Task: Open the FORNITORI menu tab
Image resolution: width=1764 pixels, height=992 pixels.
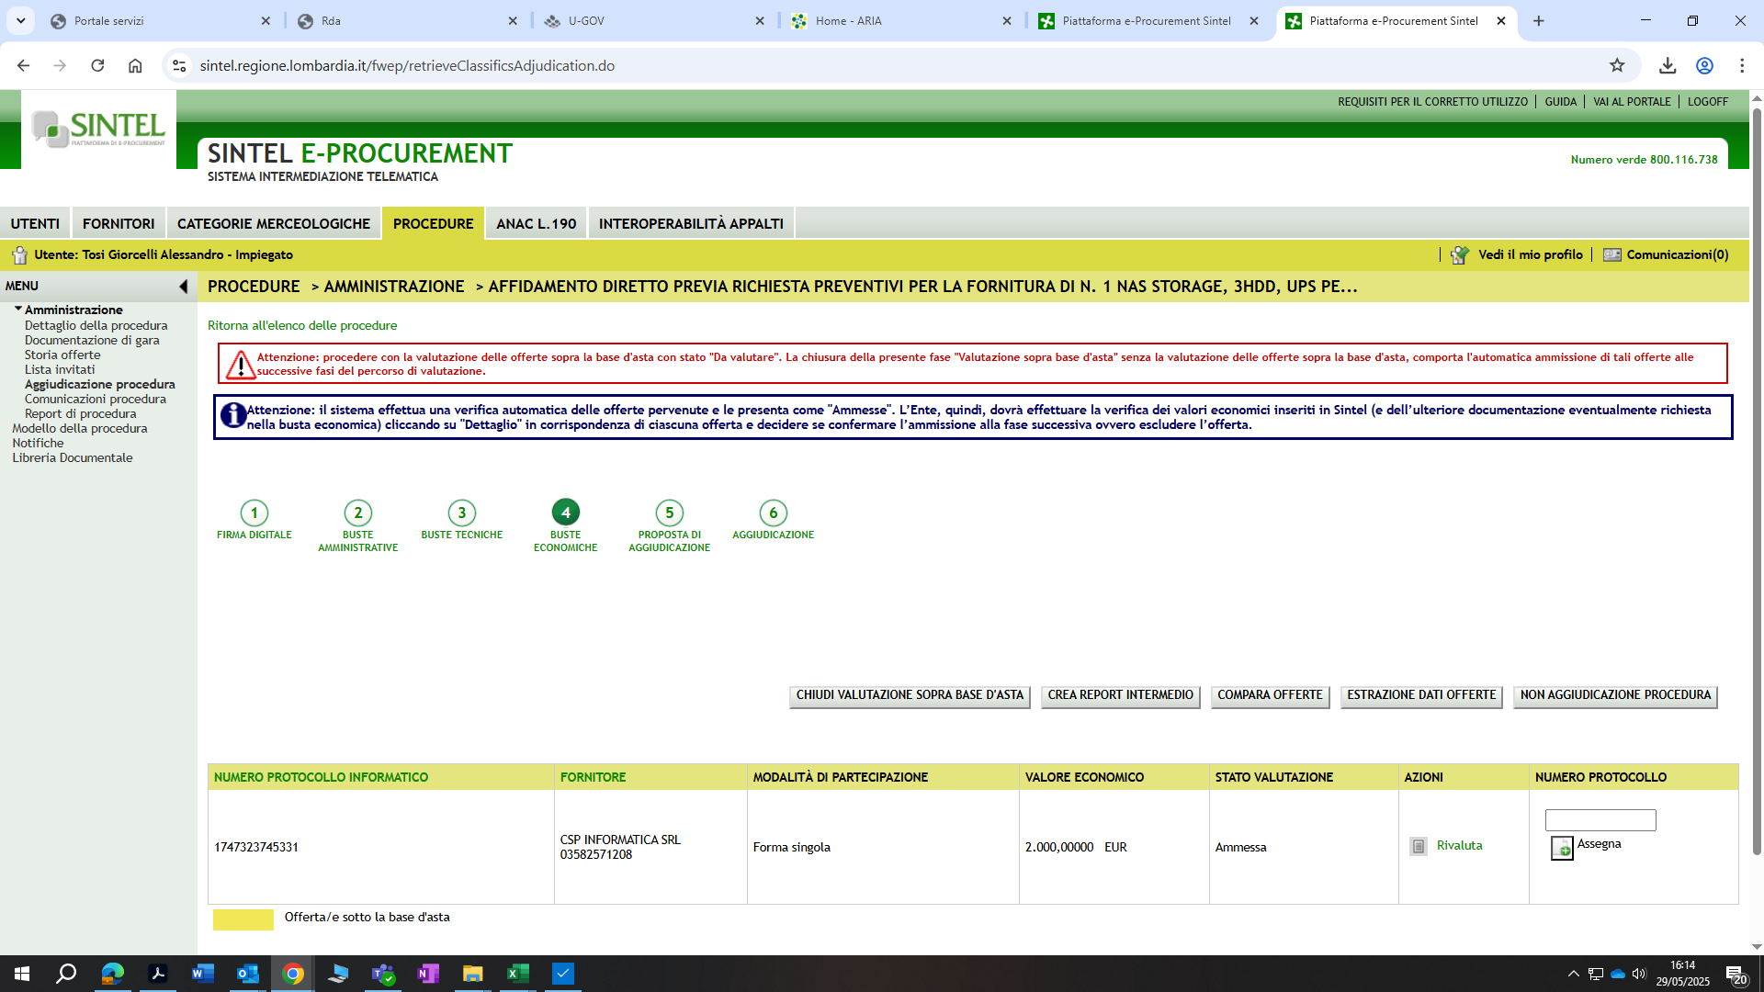Action: click(119, 223)
